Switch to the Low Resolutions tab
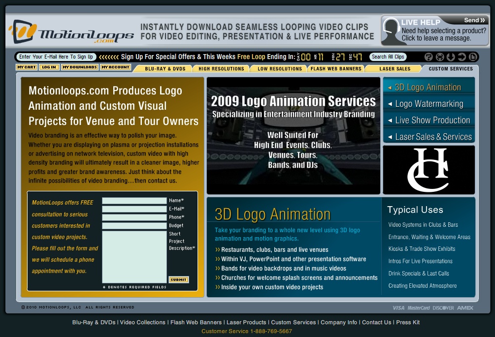495x337 pixels. pyautogui.click(x=280, y=69)
